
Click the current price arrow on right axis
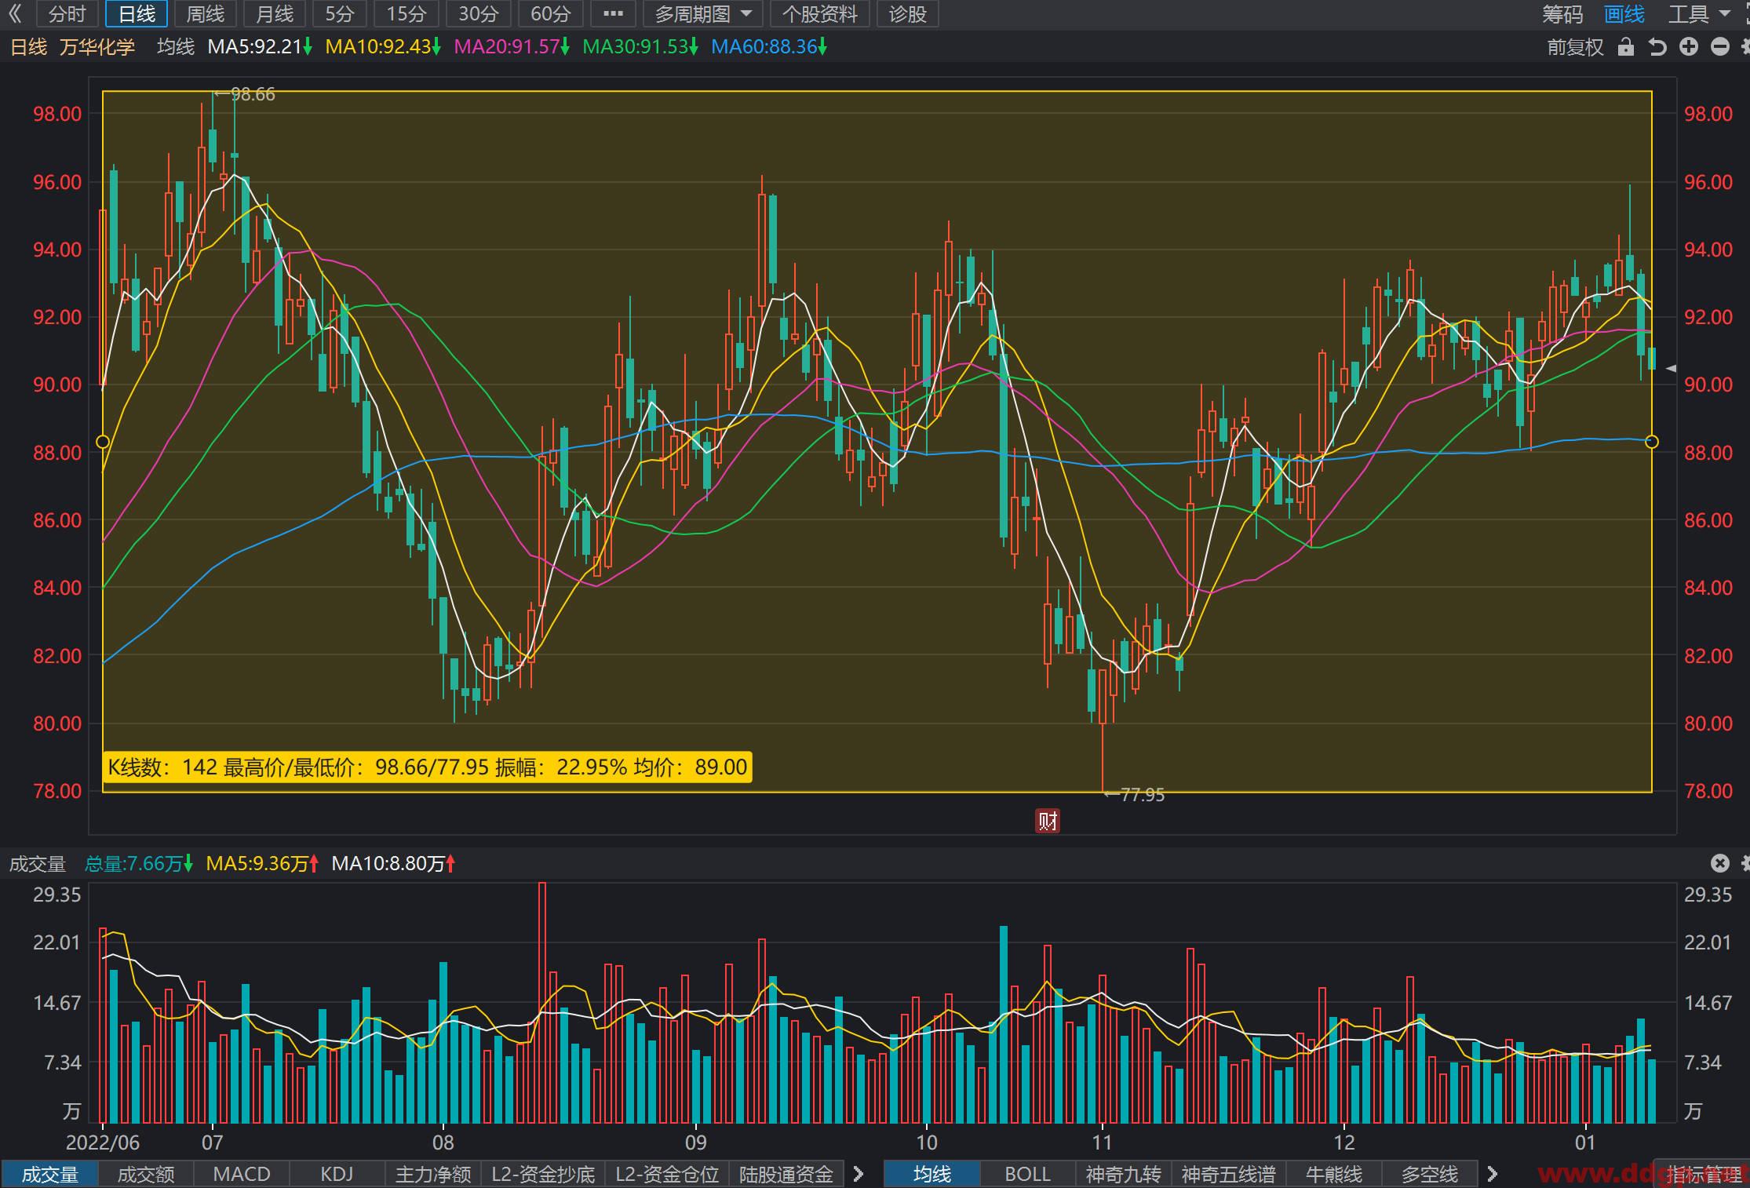click(x=1671, y=368)
